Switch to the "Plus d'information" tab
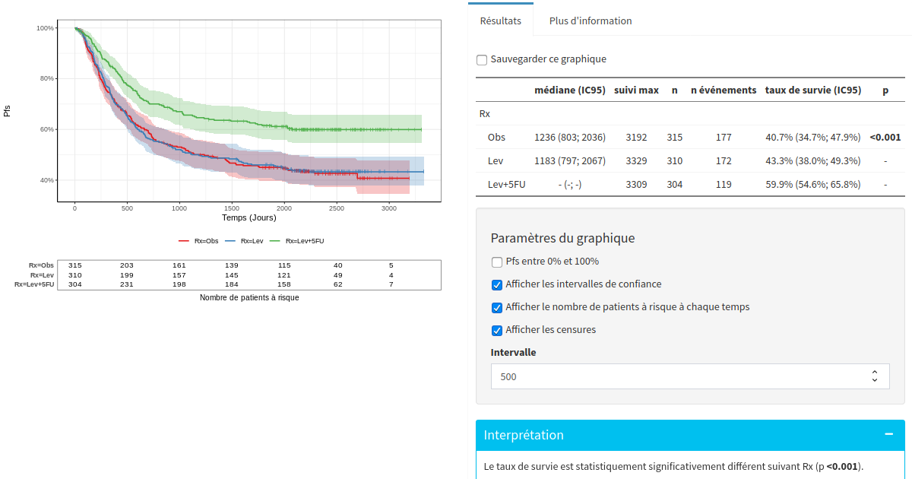The image size is (912, 479). pos(590,21)
